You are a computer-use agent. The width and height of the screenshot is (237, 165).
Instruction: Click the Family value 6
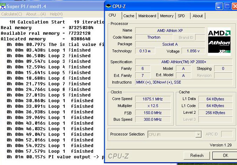coord(143,68)
